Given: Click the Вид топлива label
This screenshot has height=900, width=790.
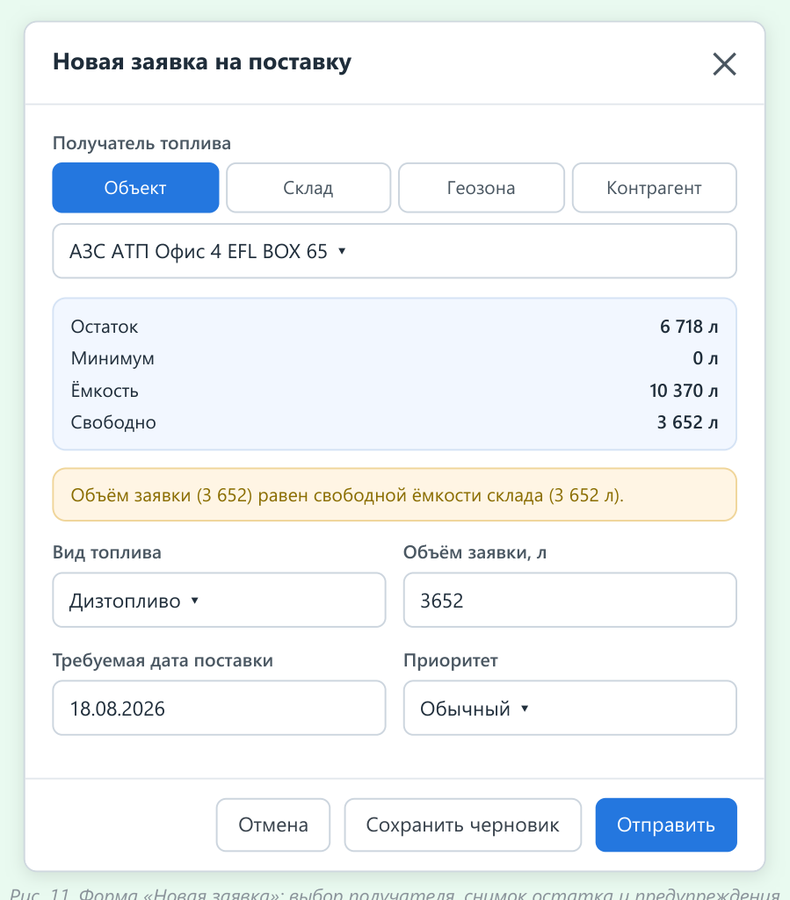Looking at the screenshot, I should [x=107, y=552].
